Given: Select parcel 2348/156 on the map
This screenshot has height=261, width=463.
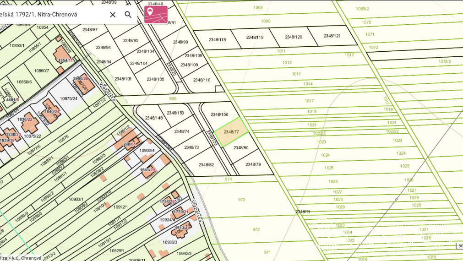Looking at the screenshot, I should (x=219, y=114).
